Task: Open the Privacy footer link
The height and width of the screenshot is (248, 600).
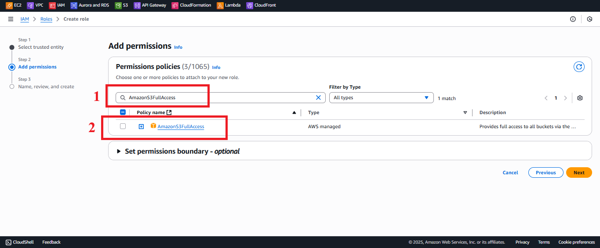Action: pyautogui.click(x=522, y=242)
